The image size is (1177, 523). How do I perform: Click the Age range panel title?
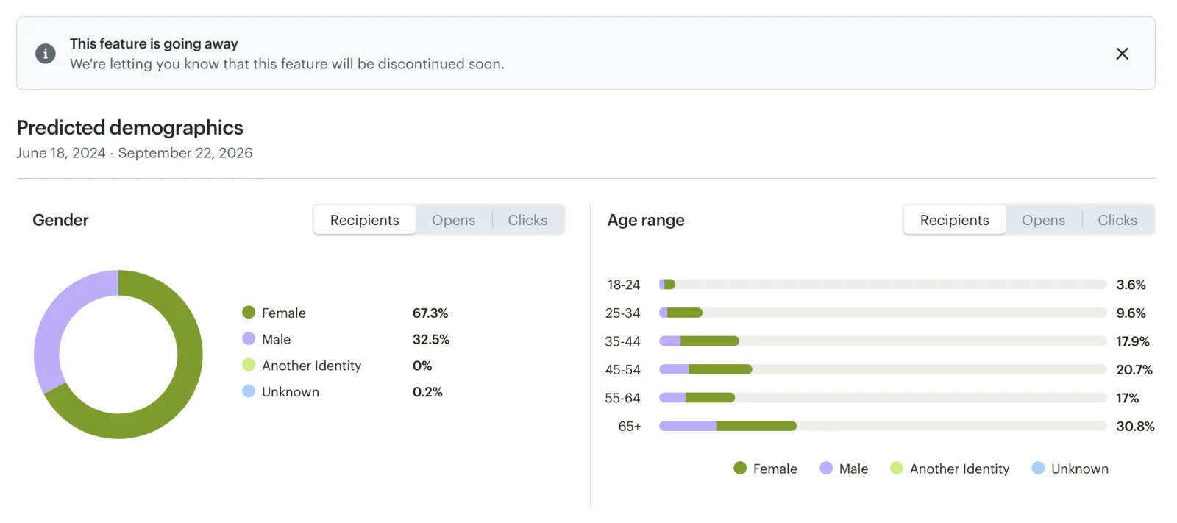point(646,220)
